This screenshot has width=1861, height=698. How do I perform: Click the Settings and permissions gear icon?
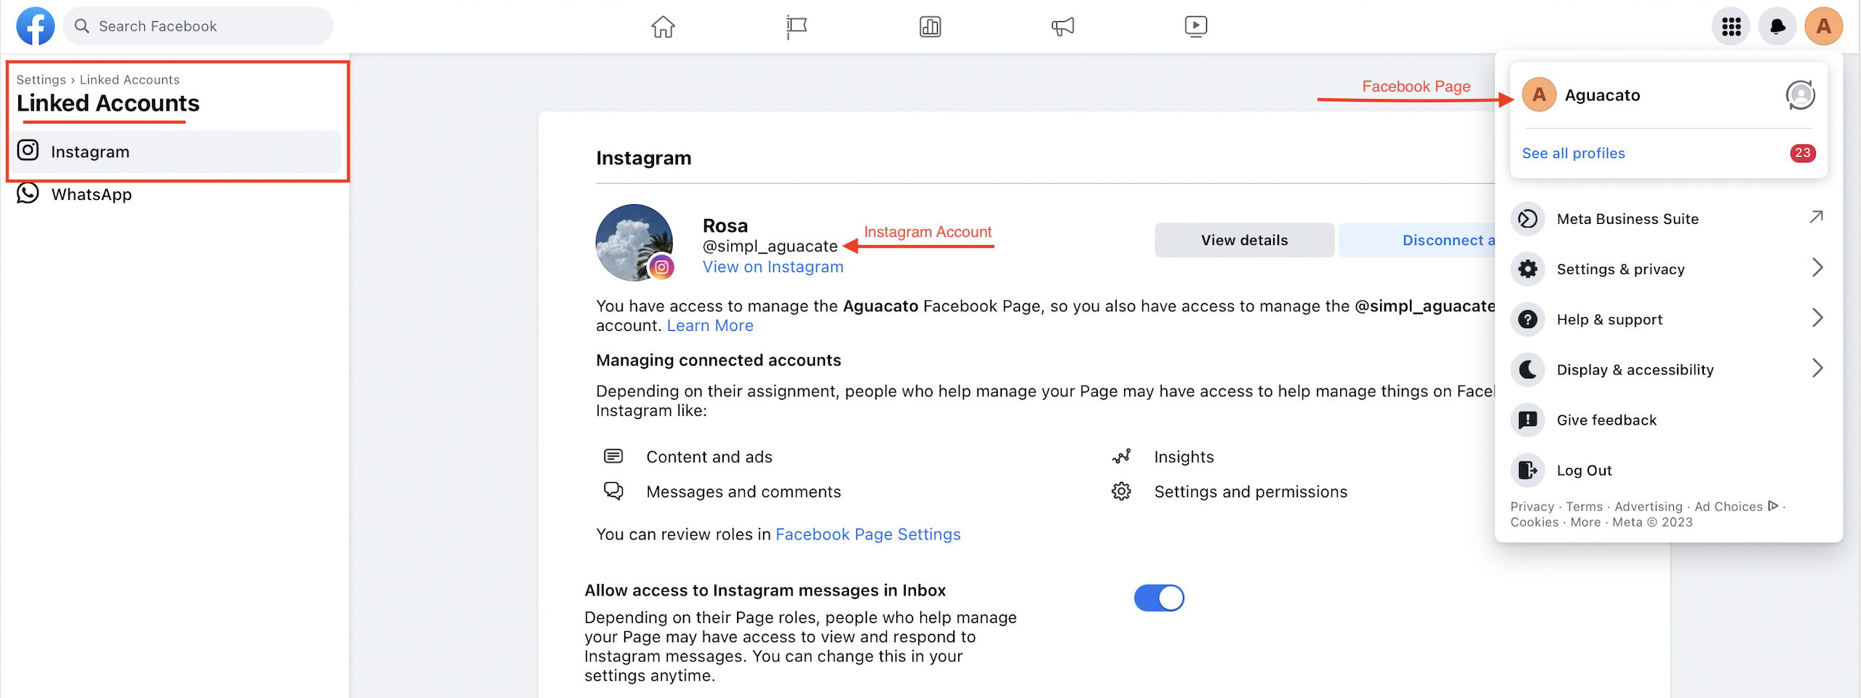point(1121,492)
